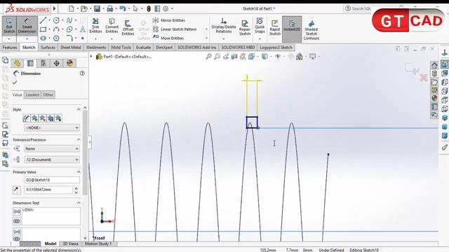
Task: Collapse the Dimension Text section
Action: coord(79,203)
